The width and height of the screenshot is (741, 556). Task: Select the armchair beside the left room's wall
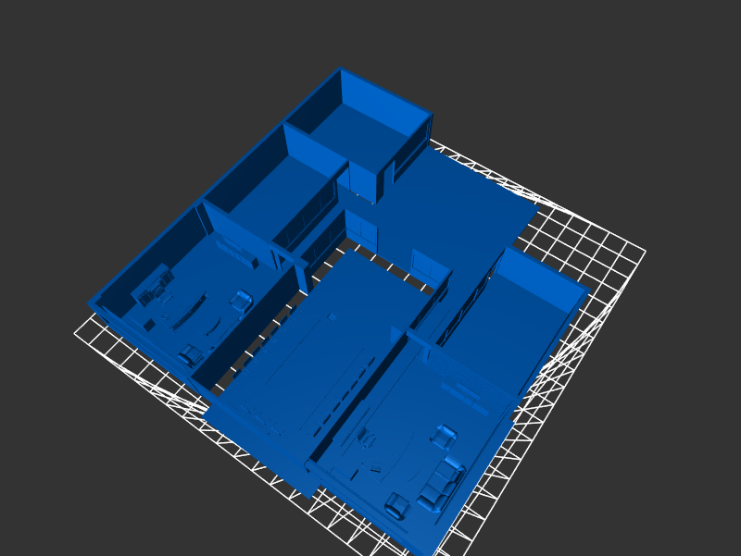coord(241,301)
